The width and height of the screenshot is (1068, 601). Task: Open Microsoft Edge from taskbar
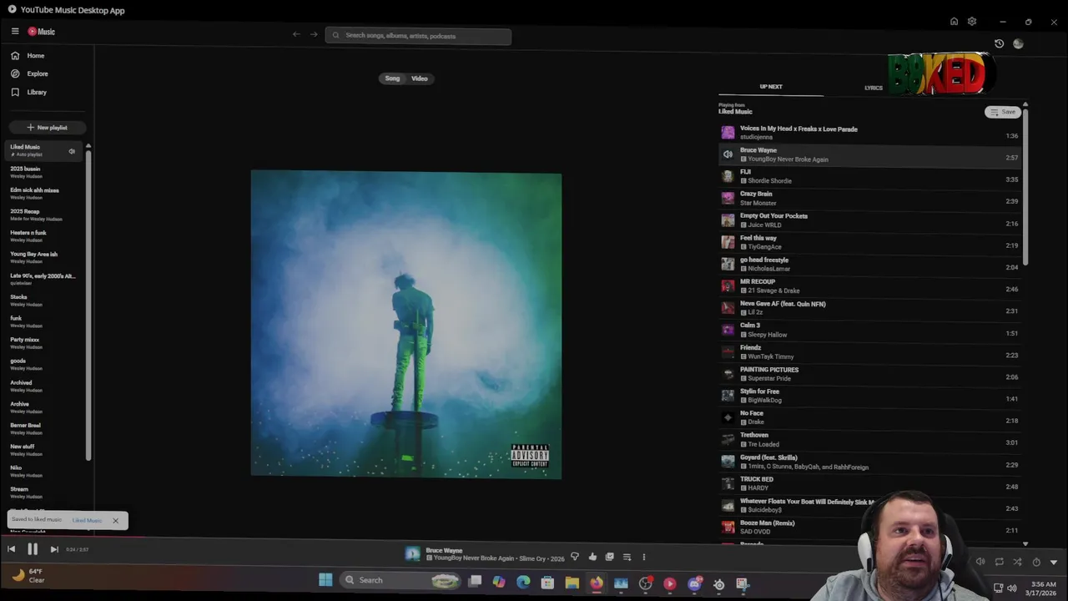tap(523, 583)
